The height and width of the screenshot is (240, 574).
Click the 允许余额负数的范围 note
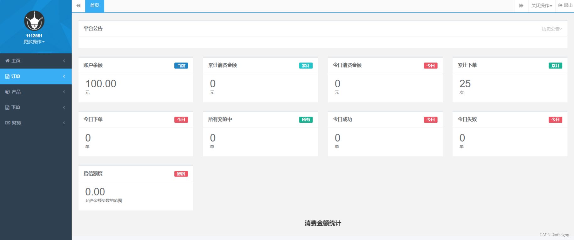[103, 200]
